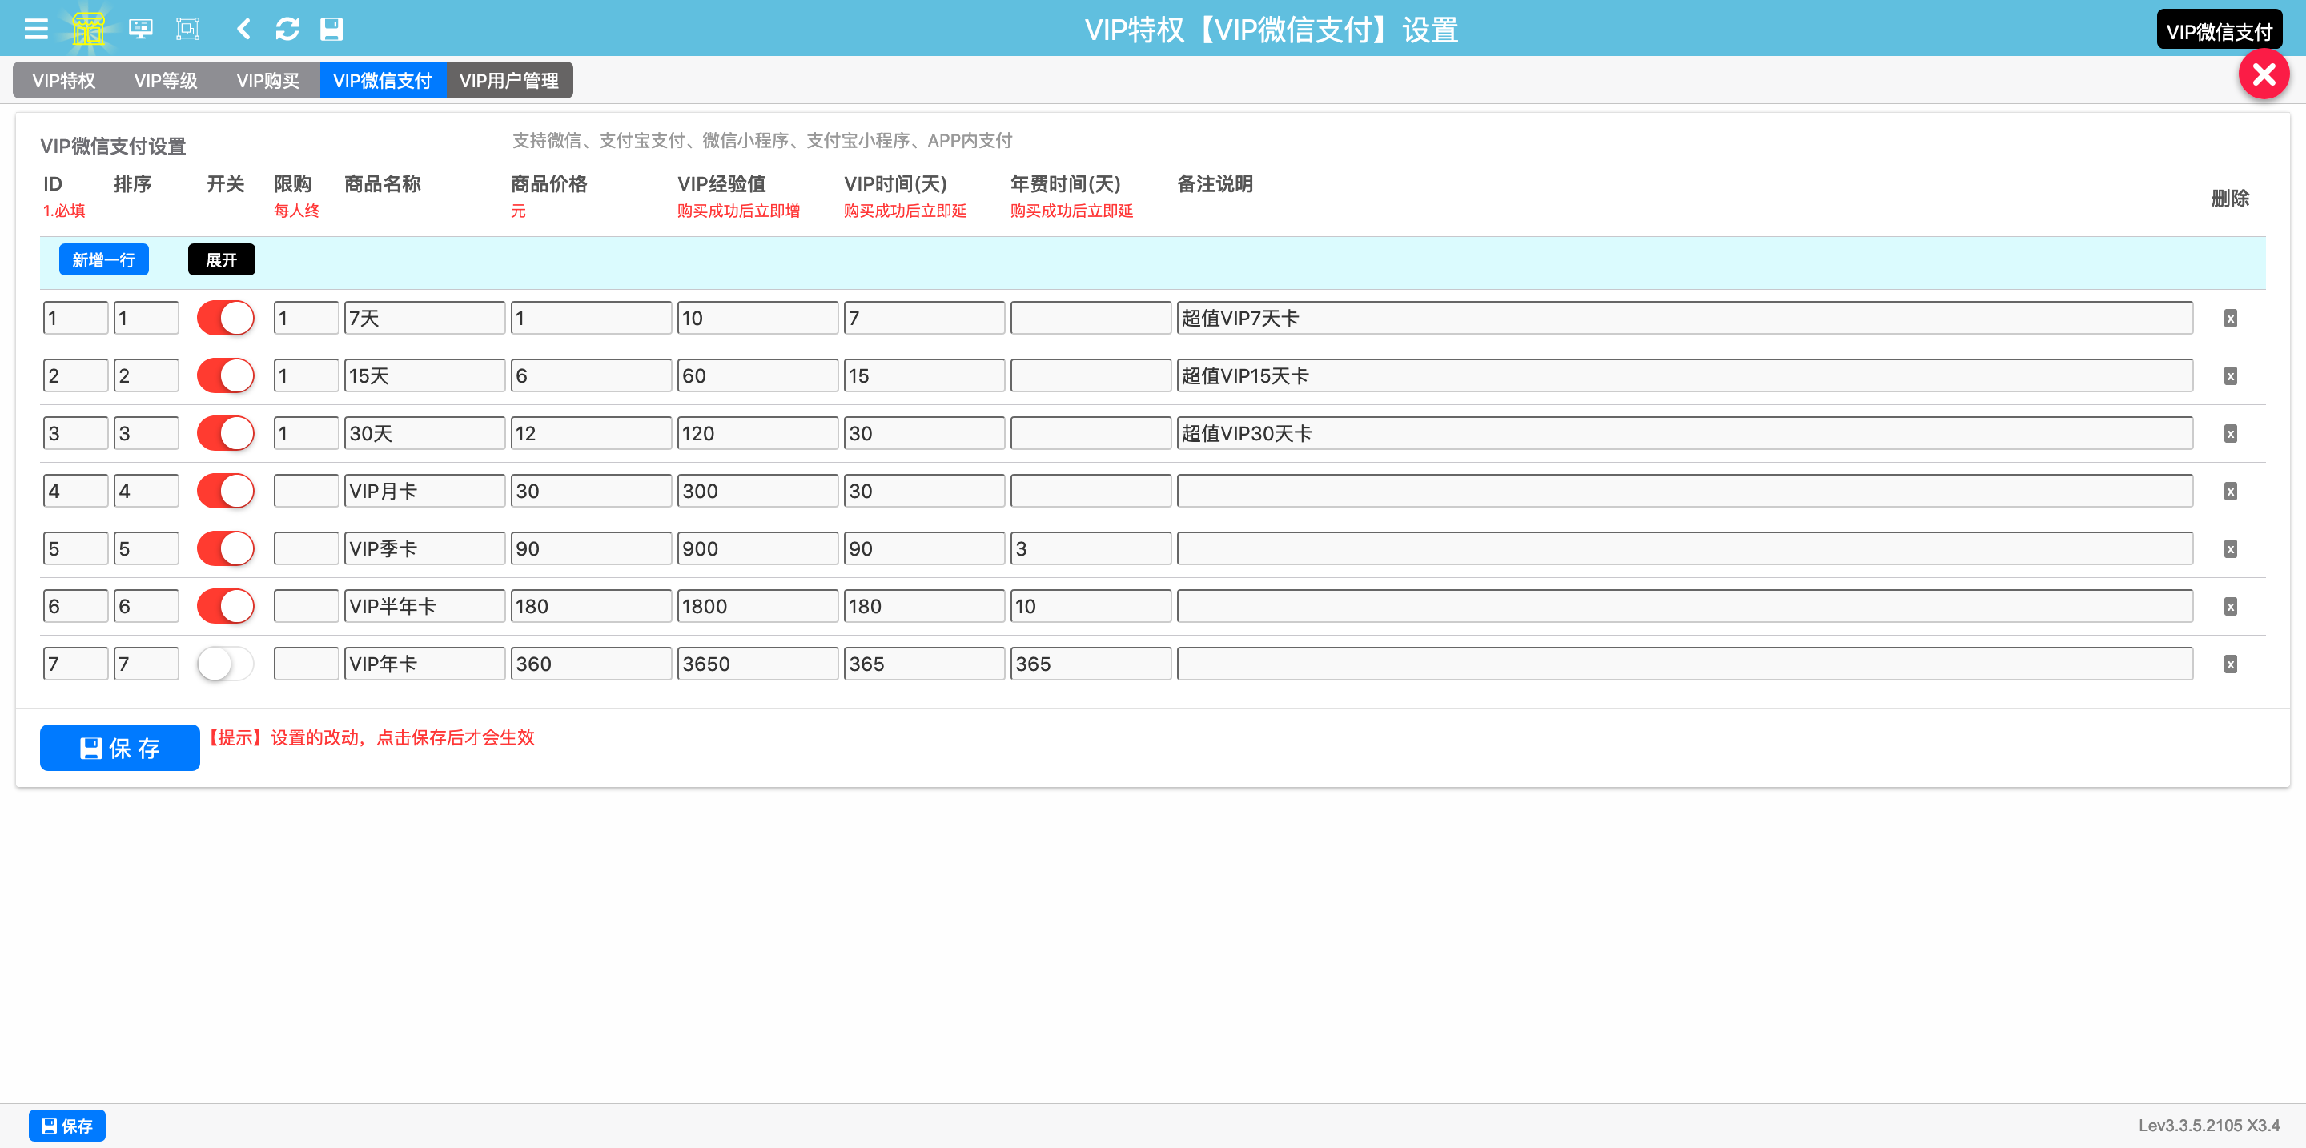Click the VIP季卡 product name field

(x=424, y=548)
